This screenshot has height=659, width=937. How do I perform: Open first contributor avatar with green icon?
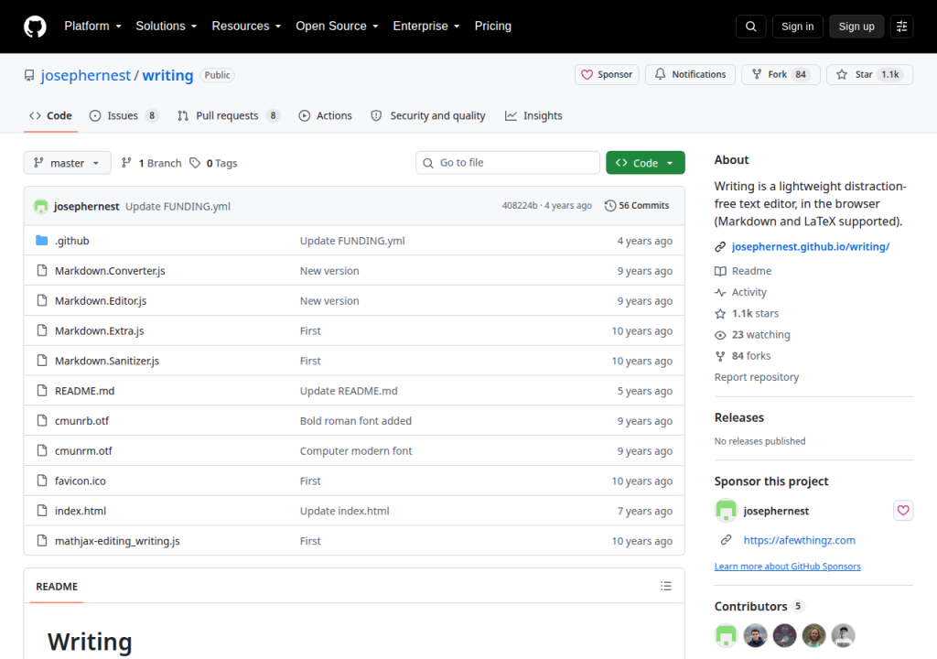coord(726,635)
